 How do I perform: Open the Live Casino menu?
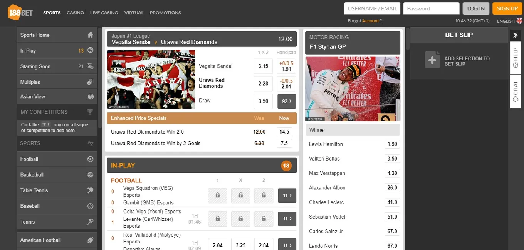pyautogui.click(x=104, y=13)
